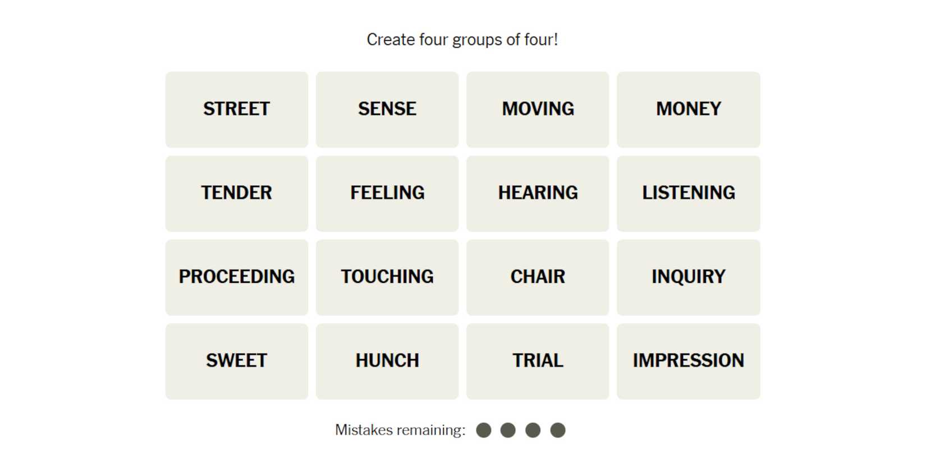The image size is (926, 463).
Task: Click the PROCEEDING word tile
Action: (236, 277)
